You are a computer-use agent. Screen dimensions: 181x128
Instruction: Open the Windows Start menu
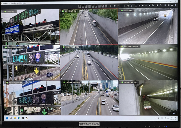pyautogui.click(x=7, y=118)
